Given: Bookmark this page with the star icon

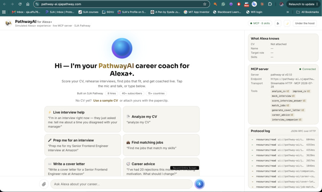Looking at the screenshot, I should pos(205,4).
